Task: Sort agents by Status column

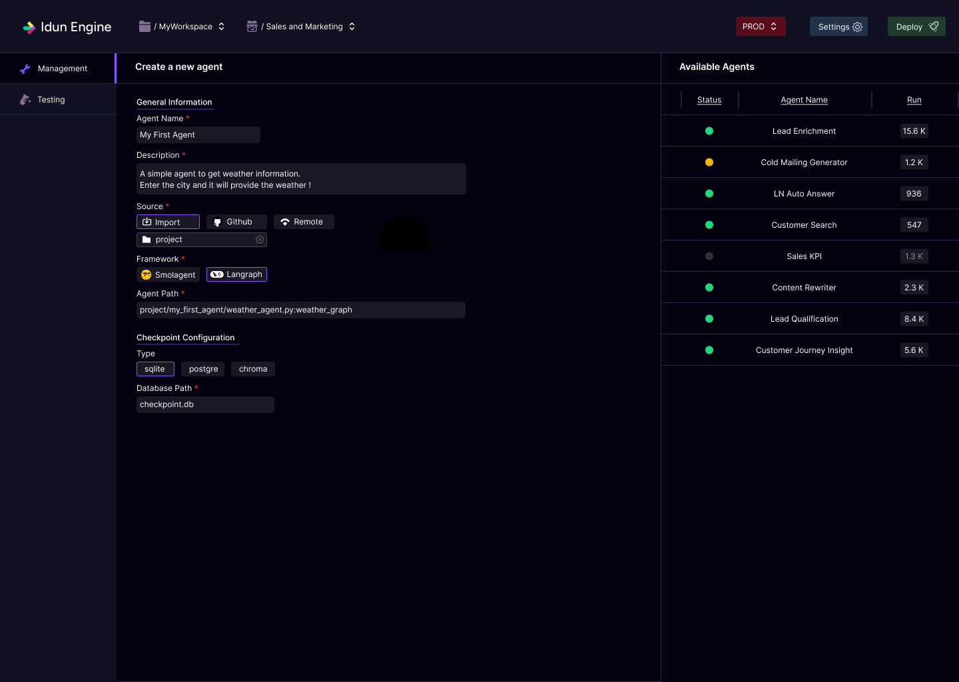Action: pyautogui.click(x=709, y=100)
